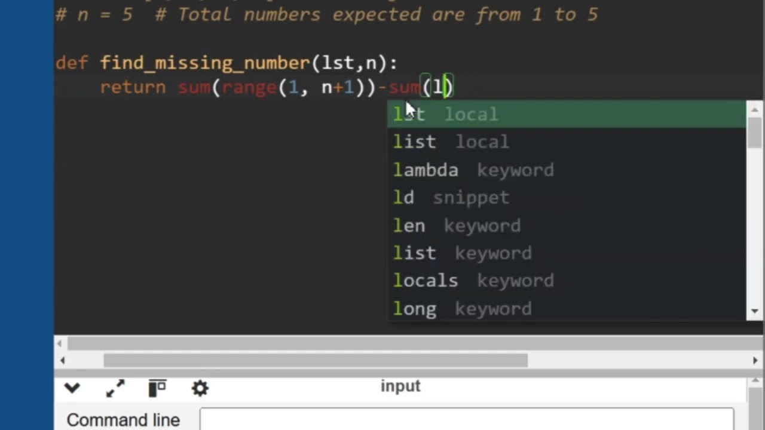Toggle console layout position icon
This screenshot has width=765, height=430.
click(x=157, y=388)
